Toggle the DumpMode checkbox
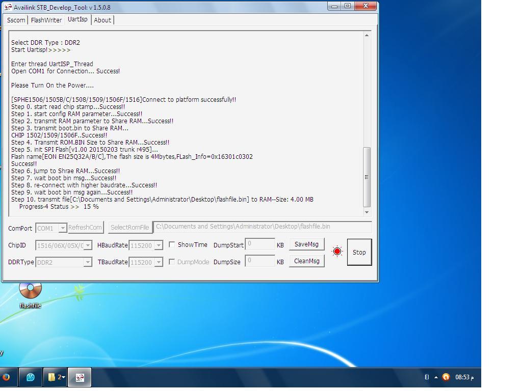 point(172,262)
